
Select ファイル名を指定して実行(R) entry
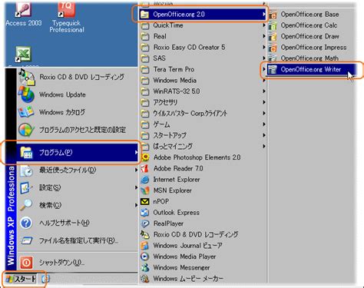pos(78,240)
